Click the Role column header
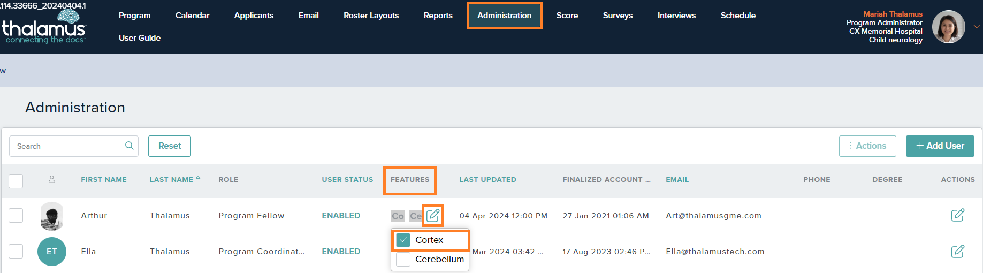 228,180
